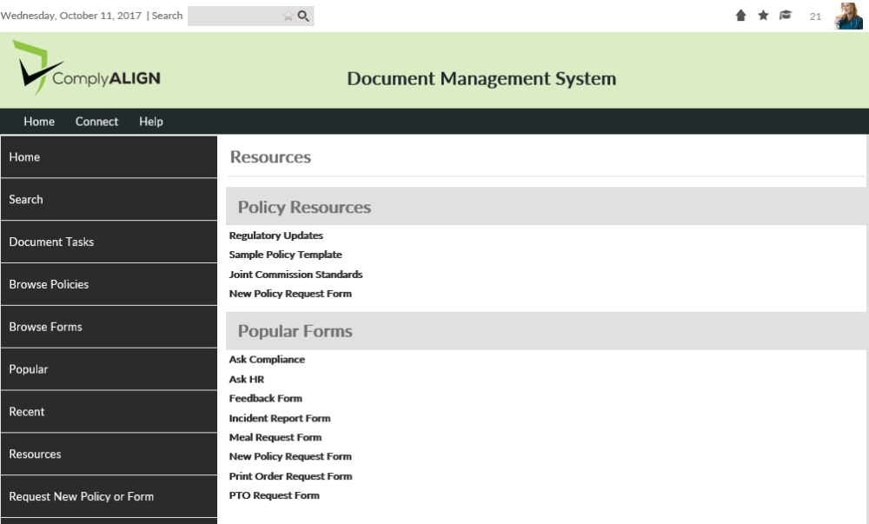Open the Feedback Form link

pos(265,398)
